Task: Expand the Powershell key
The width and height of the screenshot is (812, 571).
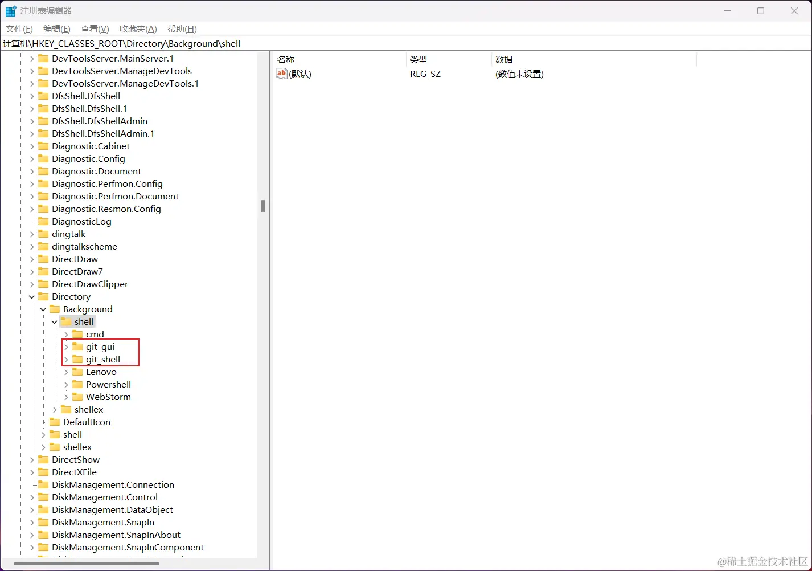Action: click(x=66, y=384)
